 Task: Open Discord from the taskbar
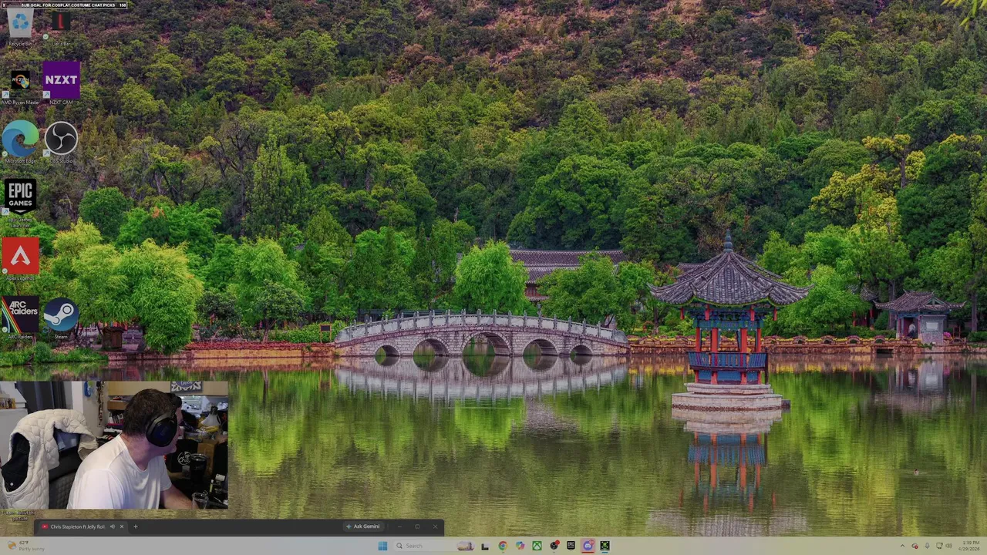(588, 546)
